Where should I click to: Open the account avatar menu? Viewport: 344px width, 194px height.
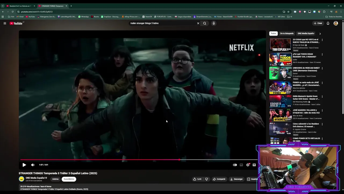[x=336, y=23]
